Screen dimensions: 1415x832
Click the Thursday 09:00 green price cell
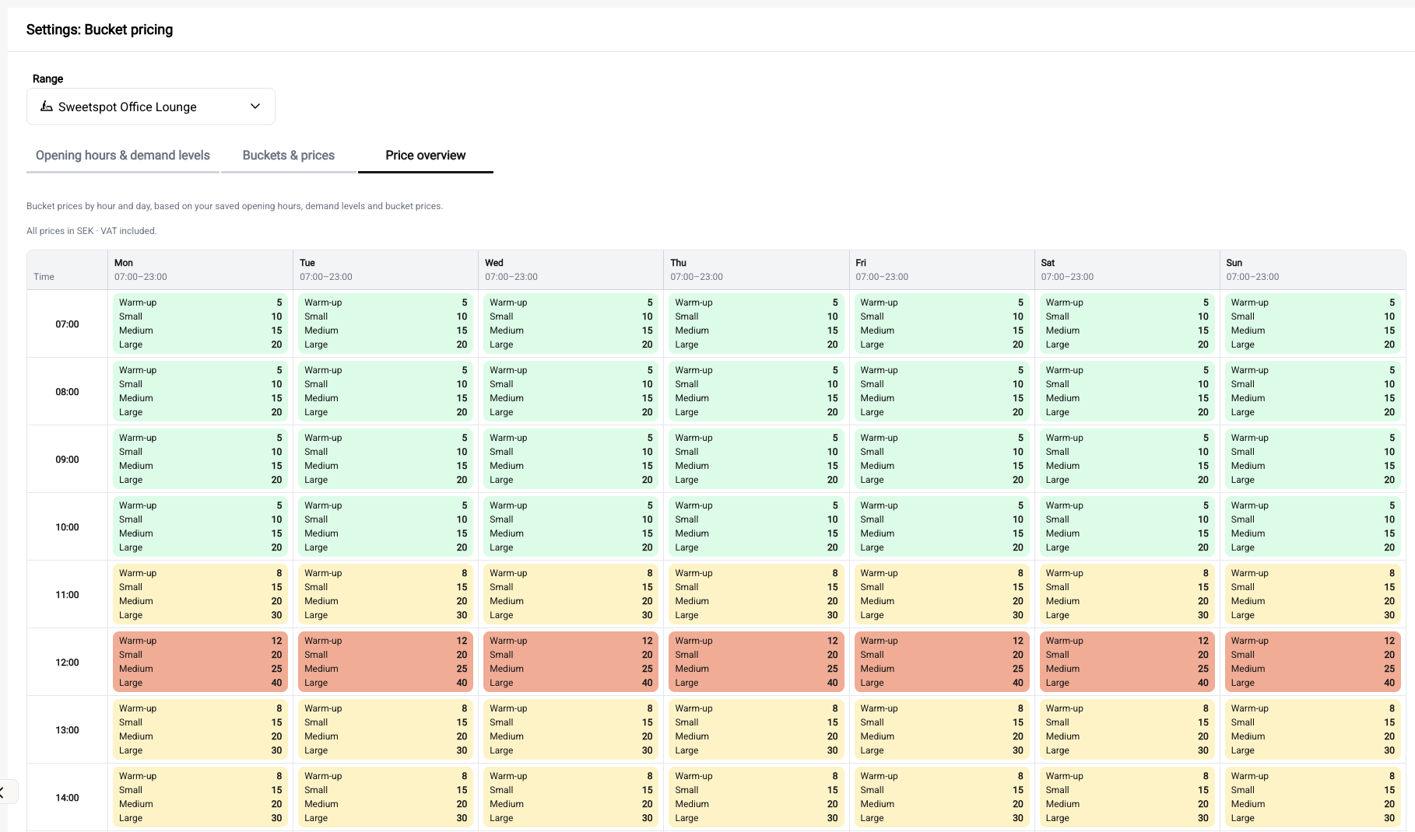pos(757,459)
